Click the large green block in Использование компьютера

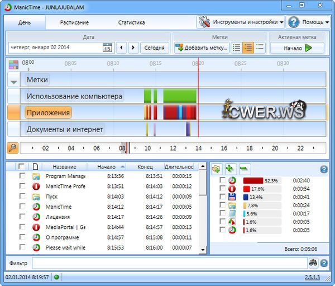[x=180, y=96]
